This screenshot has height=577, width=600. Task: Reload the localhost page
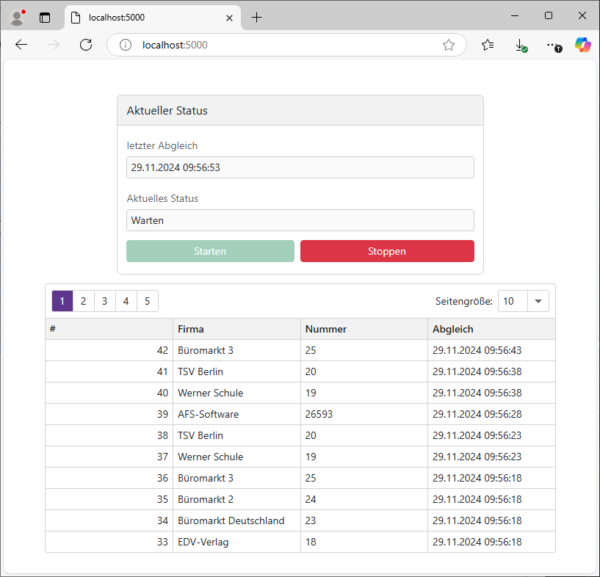tap(86, 45)
